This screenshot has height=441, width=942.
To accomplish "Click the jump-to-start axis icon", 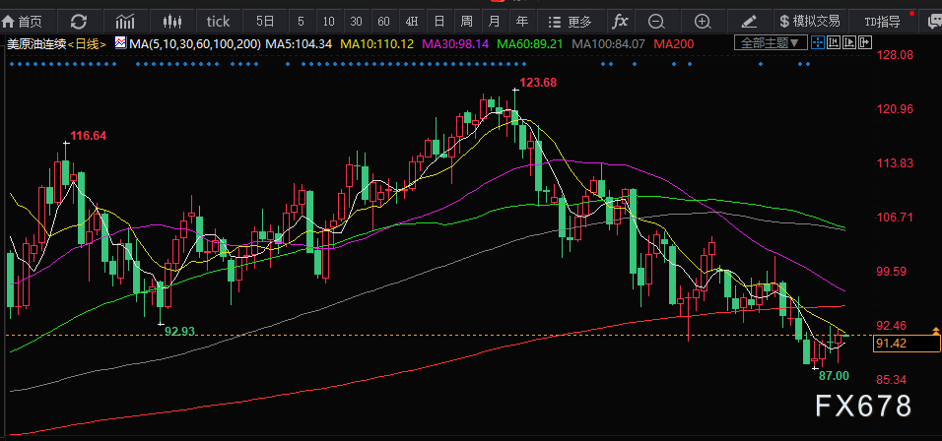I will (x=834, y=42).
